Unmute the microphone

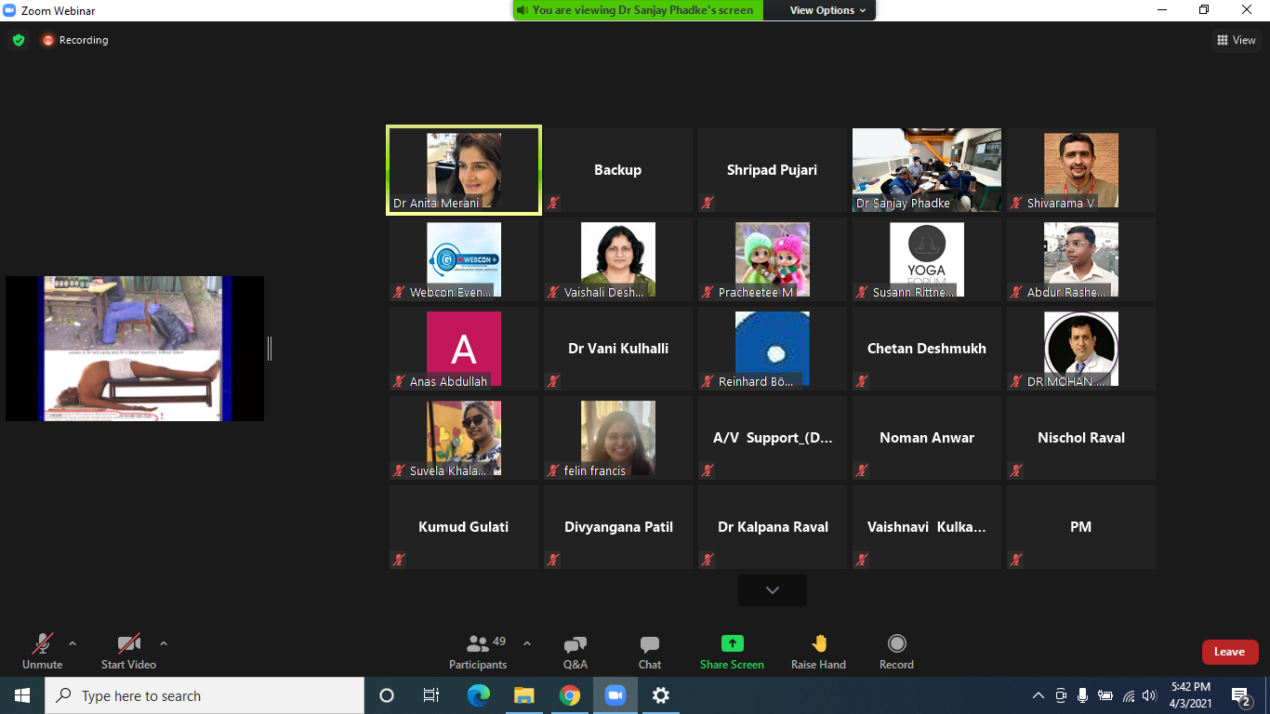42,652
